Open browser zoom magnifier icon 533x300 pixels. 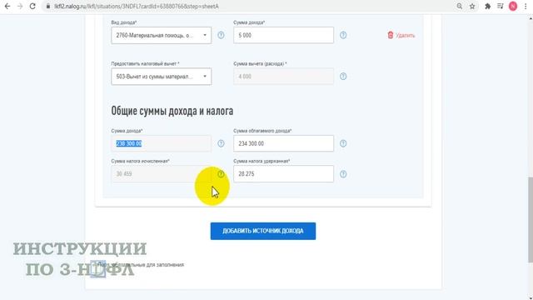coord(459,6)
